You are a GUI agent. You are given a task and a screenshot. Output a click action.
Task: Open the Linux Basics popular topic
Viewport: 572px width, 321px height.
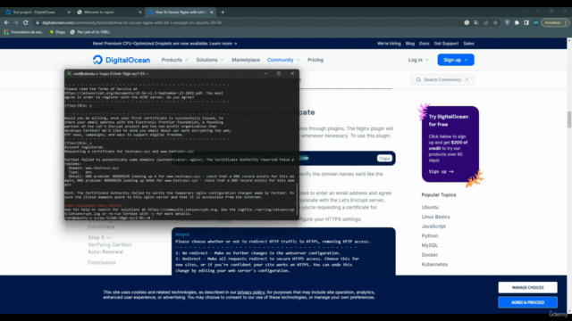(x=435, y=217)
